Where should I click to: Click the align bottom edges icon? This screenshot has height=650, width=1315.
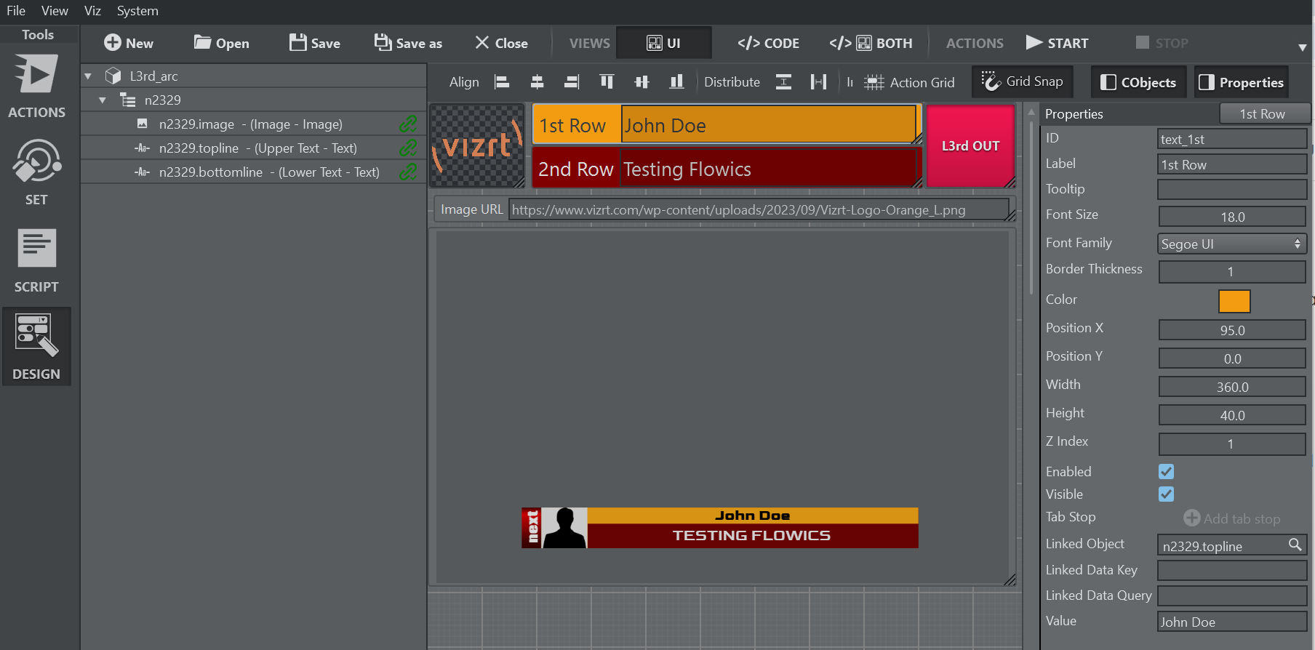pyautogui.click(x=676, y=82)
